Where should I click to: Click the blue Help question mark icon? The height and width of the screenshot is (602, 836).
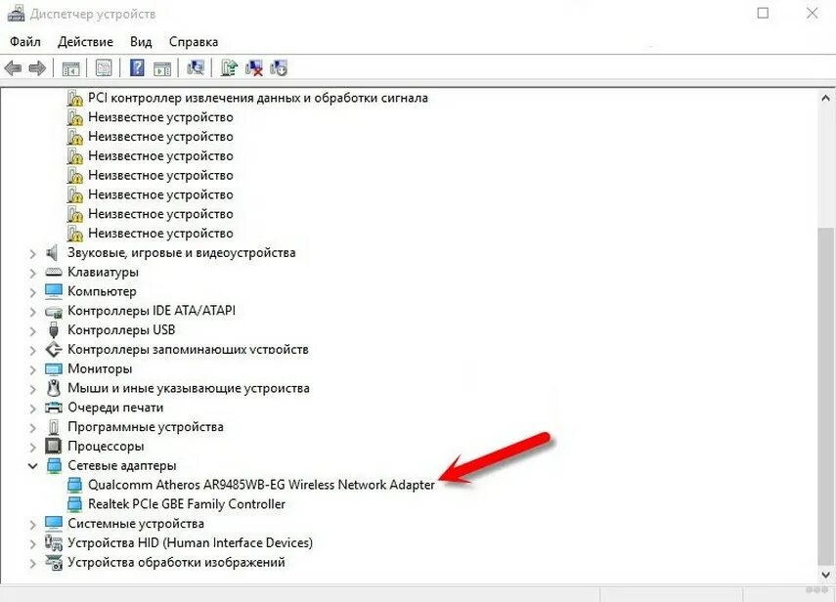click(x=137, y=67)
